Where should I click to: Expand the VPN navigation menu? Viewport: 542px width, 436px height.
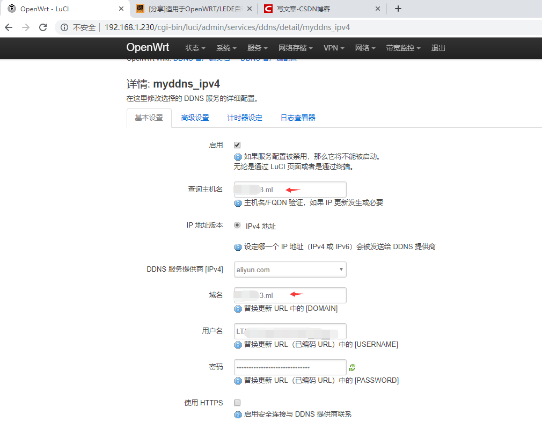[334, 48]
